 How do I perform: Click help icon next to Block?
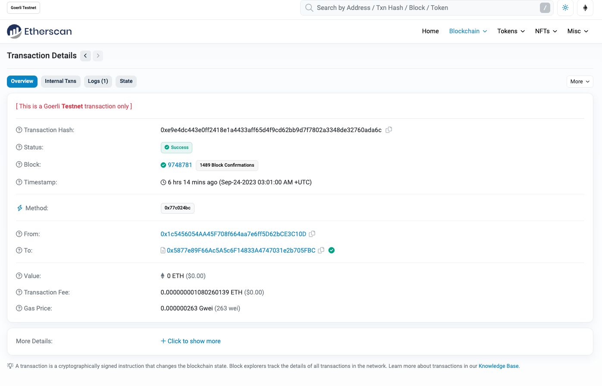pos(19,165)
